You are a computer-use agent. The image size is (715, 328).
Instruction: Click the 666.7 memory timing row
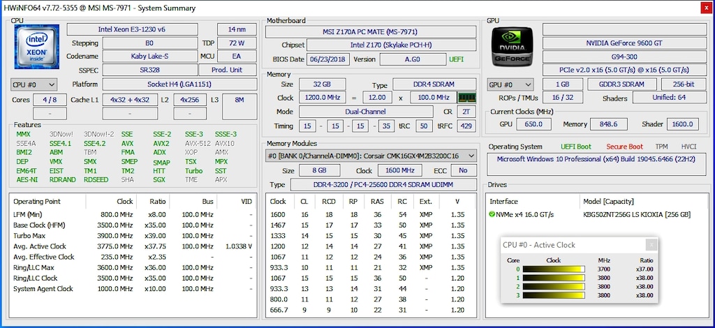[371, 310]
